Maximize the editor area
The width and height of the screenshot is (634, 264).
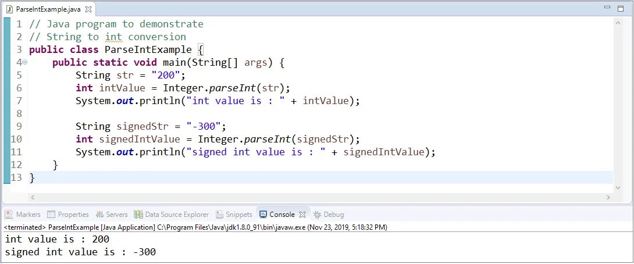point(620,8)
